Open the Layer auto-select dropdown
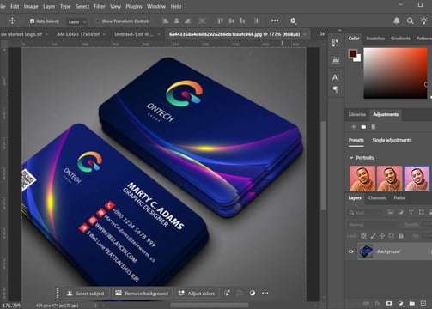Viewport: 432px width, 309px height. [x=76, y=21]
